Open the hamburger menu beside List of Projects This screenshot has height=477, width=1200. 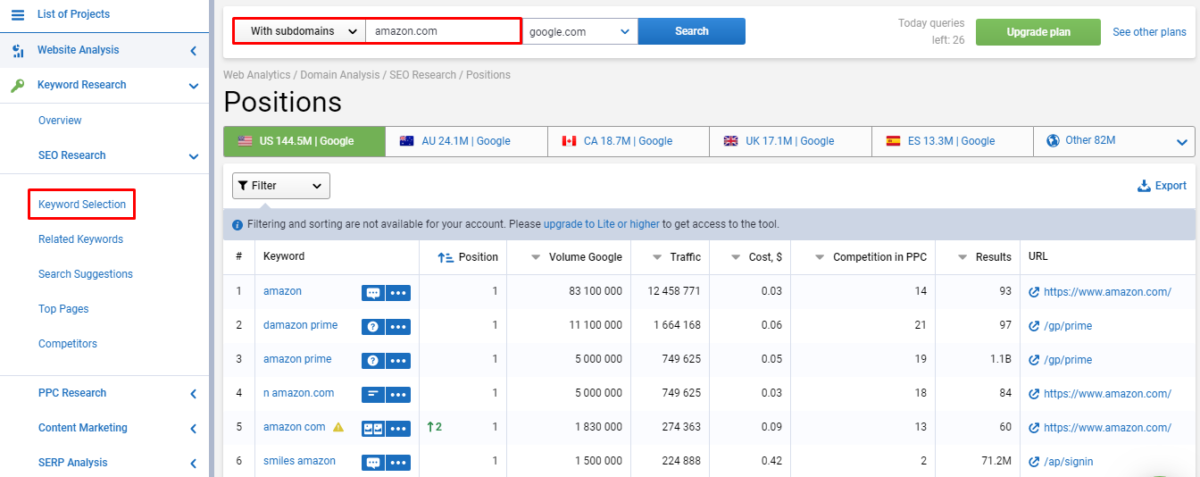pyautogui.click(x=18, y=14)
